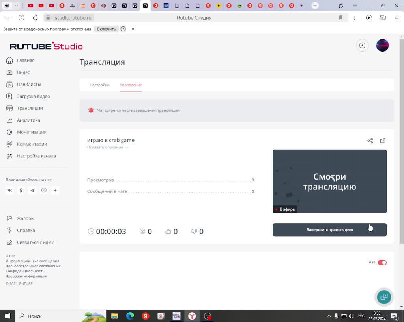Dismiss the malware protection notification bar
404x322 pixels.
coord(133,29)
